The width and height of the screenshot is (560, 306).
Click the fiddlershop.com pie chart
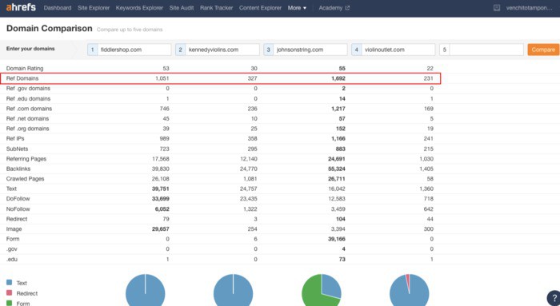coord(146,290)
